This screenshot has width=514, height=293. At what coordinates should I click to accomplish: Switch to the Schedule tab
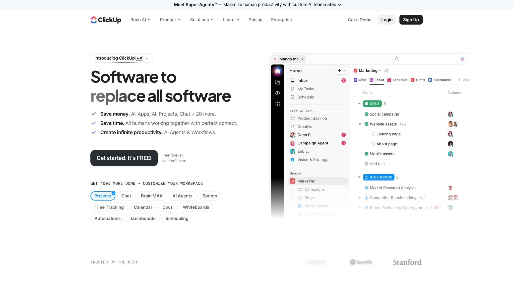point(398,80)
